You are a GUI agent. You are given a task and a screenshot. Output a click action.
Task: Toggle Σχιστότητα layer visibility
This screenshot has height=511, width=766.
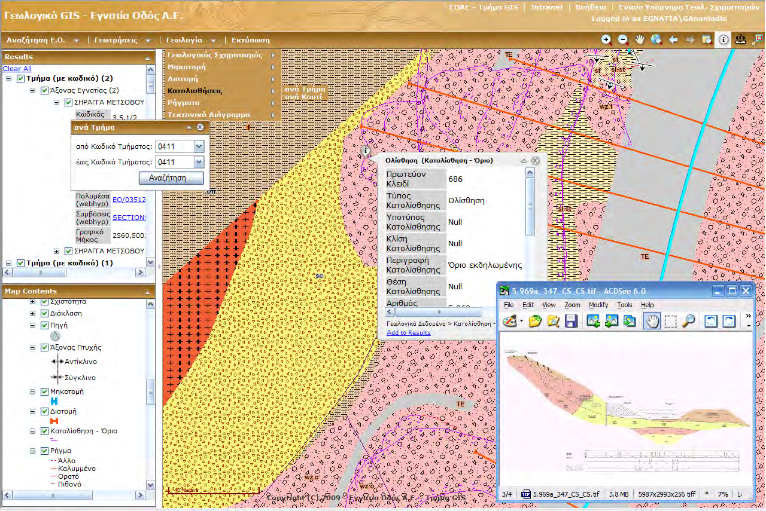(44, 302)
